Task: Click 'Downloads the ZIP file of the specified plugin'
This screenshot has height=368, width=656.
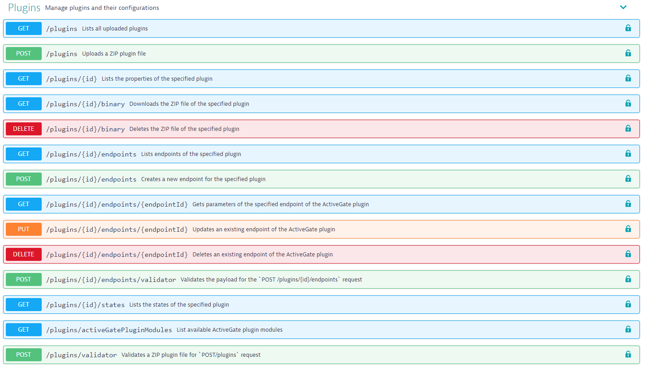Action: click(189, 104)
